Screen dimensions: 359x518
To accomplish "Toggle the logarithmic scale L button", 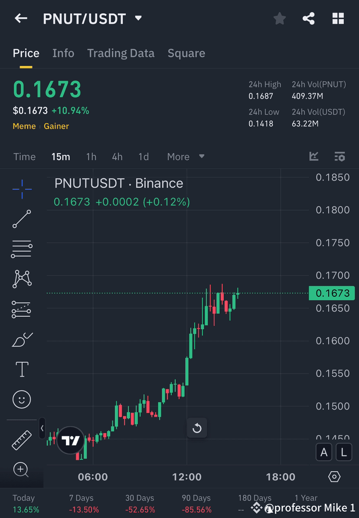I will pos(343,452).
